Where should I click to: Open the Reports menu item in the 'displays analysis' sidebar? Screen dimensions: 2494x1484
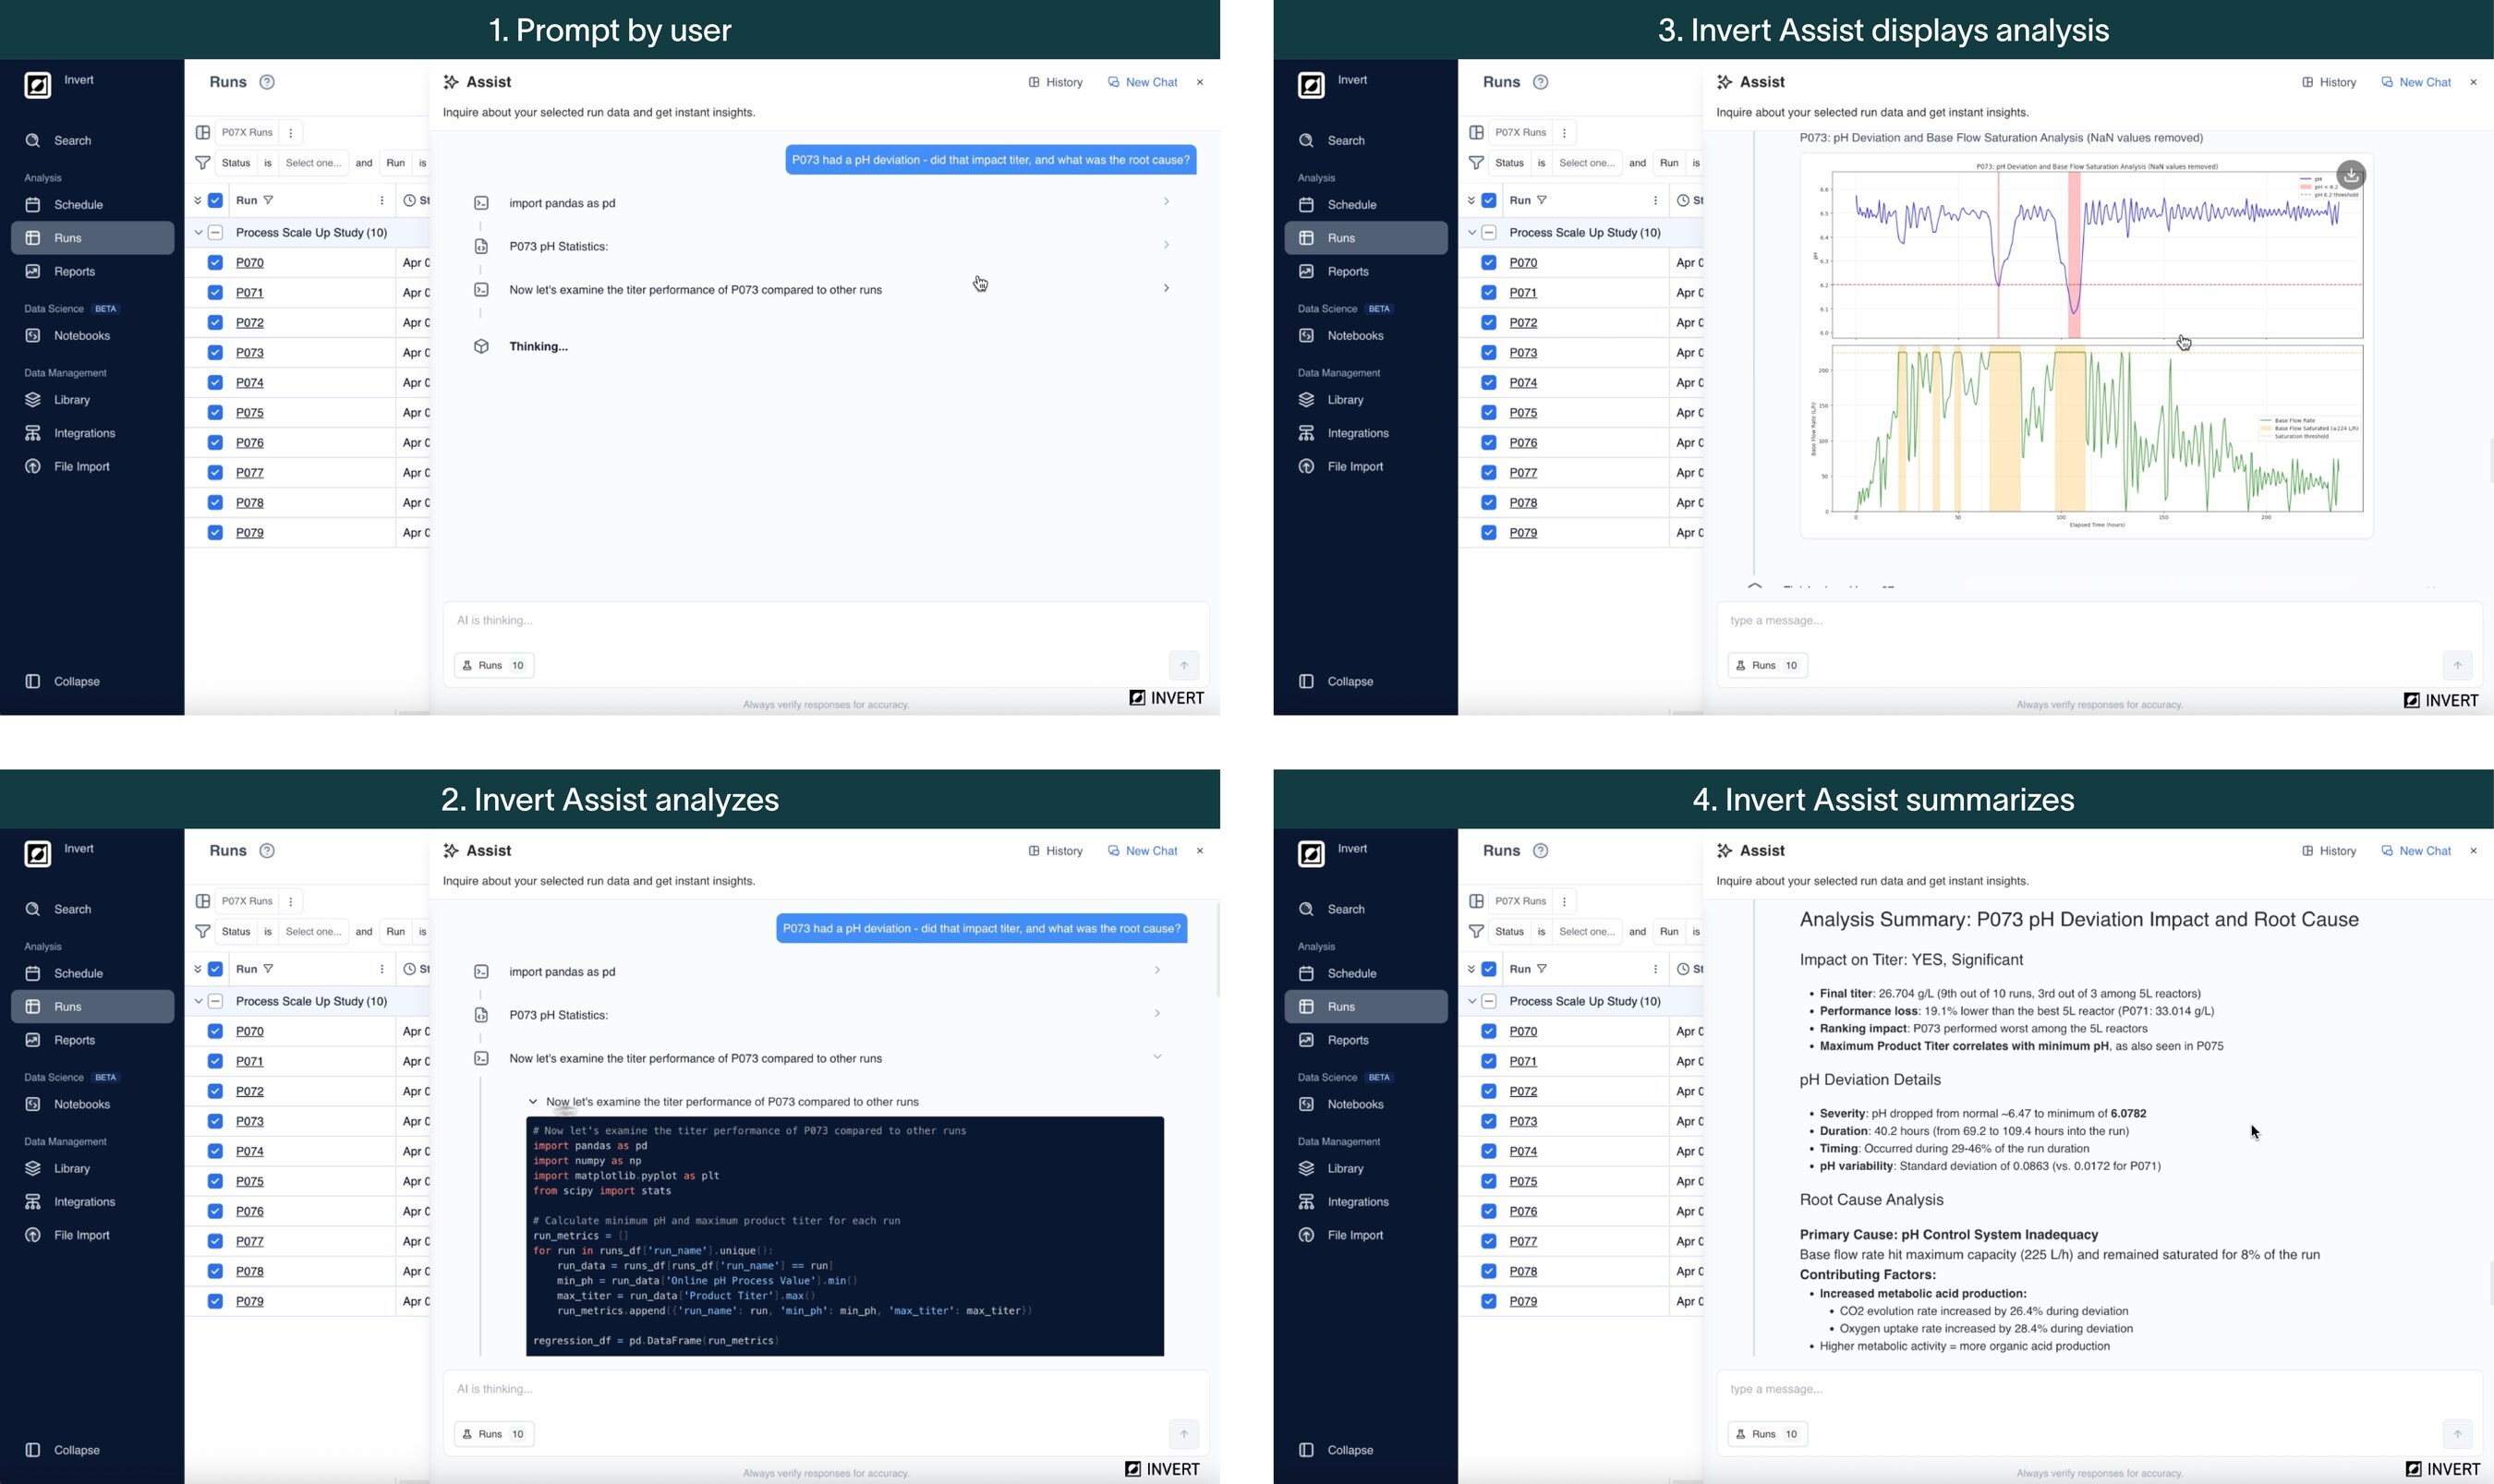tap(1347, 271)
